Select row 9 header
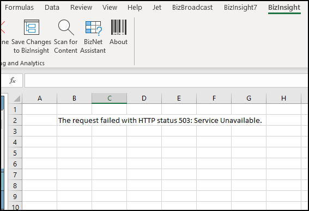The image size is (309, 211). click(x=15, y=196)
